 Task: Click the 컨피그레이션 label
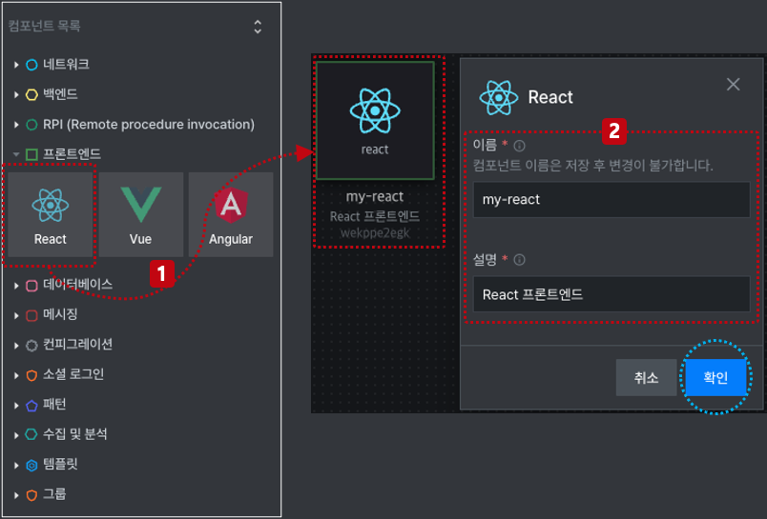78,345
